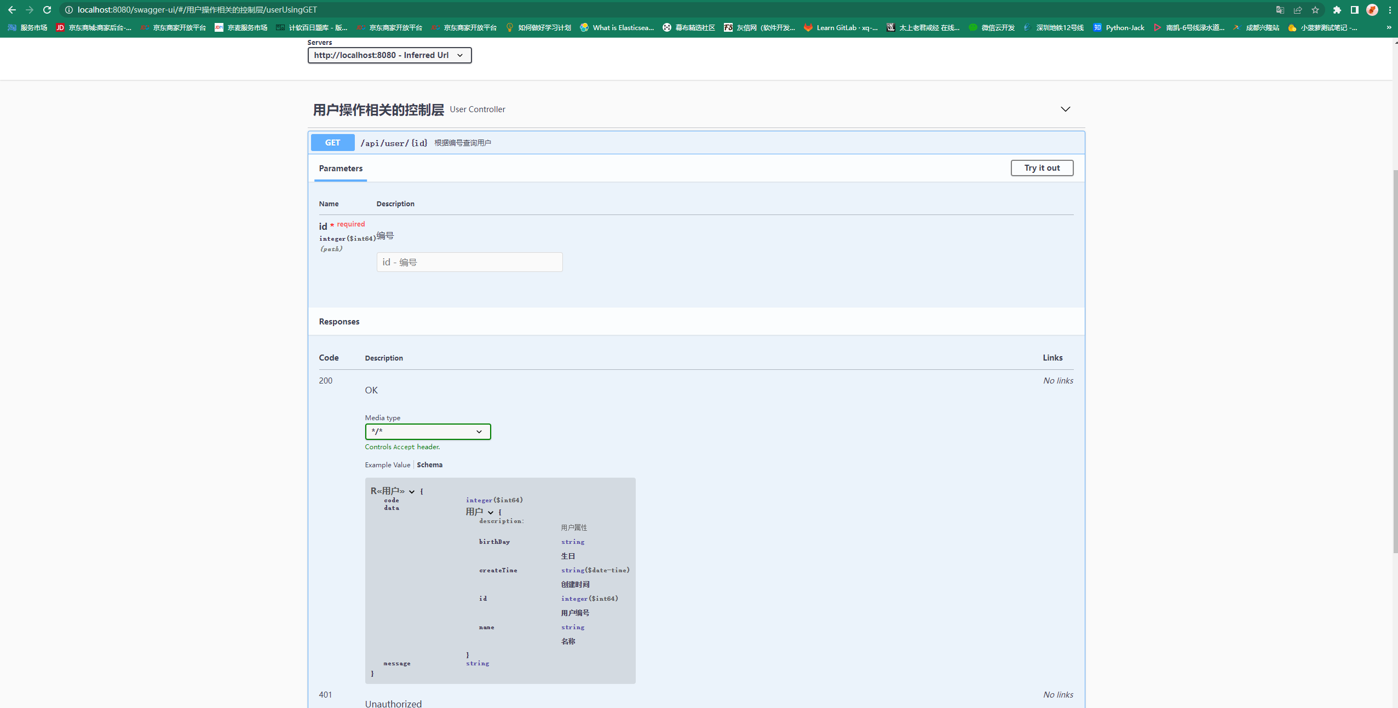Click the address bar URL
Screen dimensions: 1398x708
[197, 10]
